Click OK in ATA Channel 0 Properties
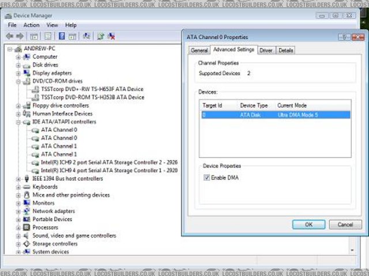 click(309, 225)
